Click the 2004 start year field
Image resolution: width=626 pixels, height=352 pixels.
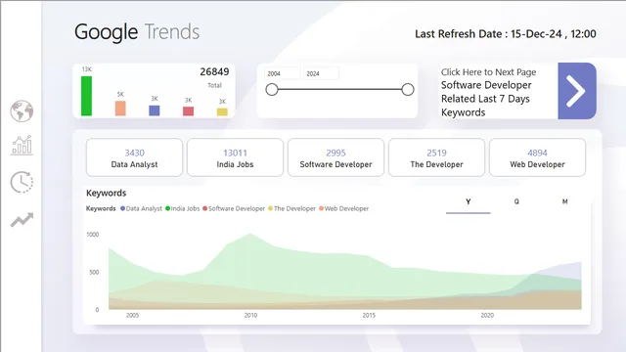click(x=282, y=73)
